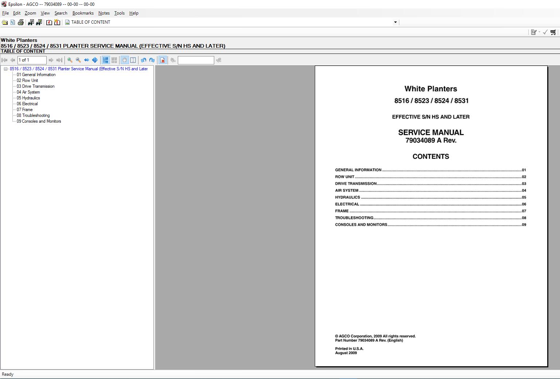
Task: Click the zoom out magnifier icon
Action: point(78,60)
